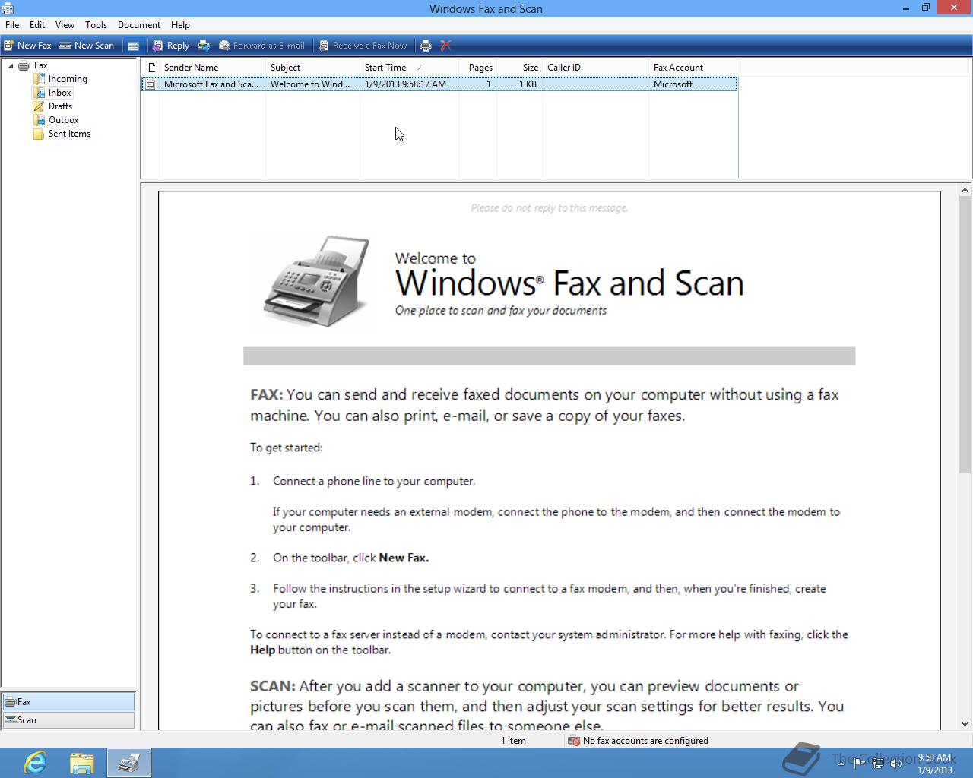The image size is (973, 778).
Task: Show hidden tray icons arrow
Action: [x=841, y=763]
